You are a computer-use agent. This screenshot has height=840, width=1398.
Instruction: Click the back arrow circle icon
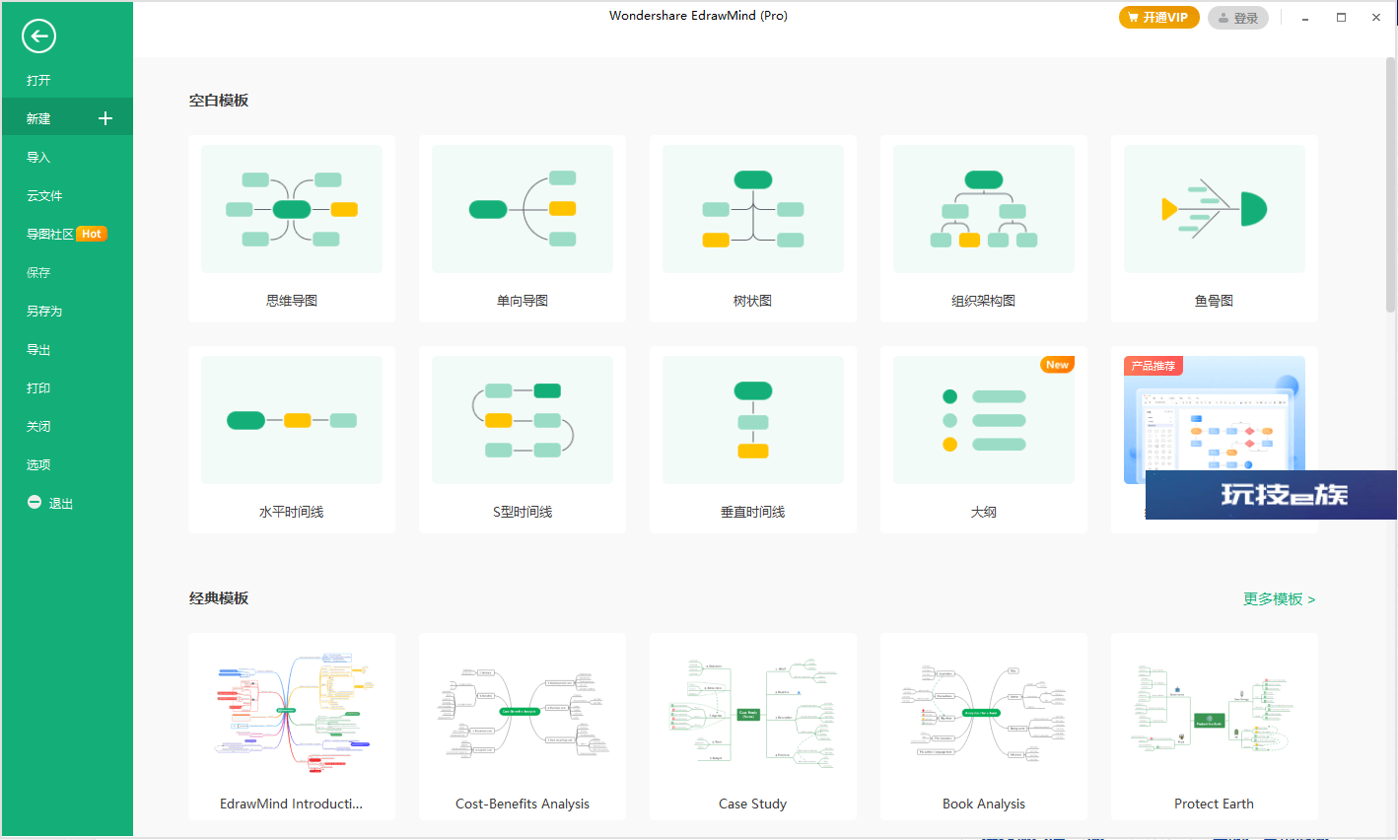coord(38,36)
